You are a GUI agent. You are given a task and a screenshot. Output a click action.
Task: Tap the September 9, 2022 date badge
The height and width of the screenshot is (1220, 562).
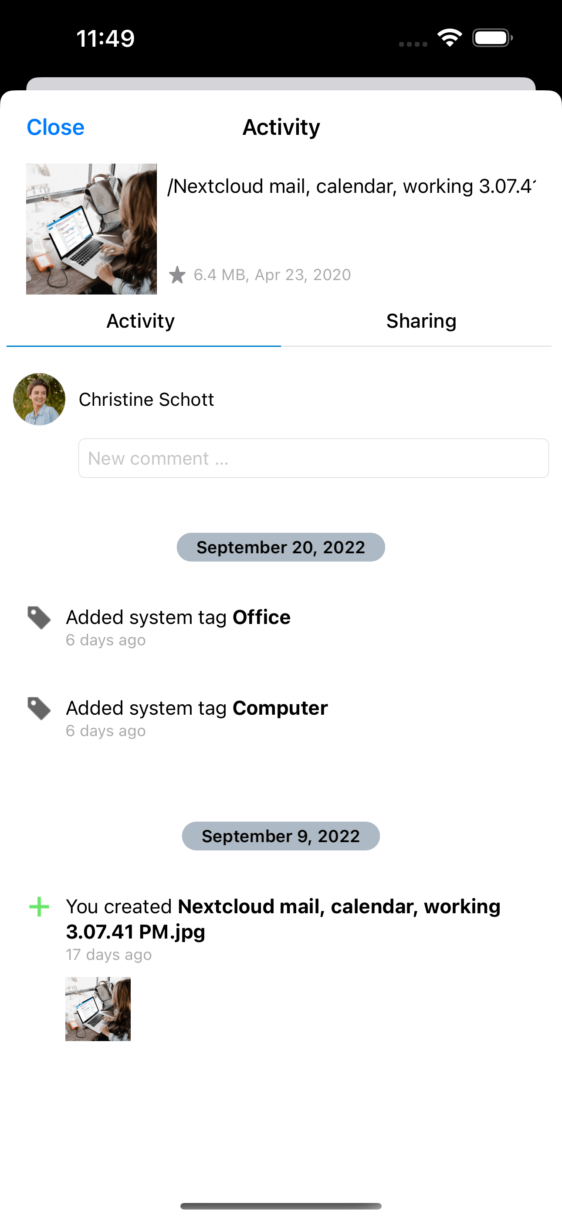[281, 836]
